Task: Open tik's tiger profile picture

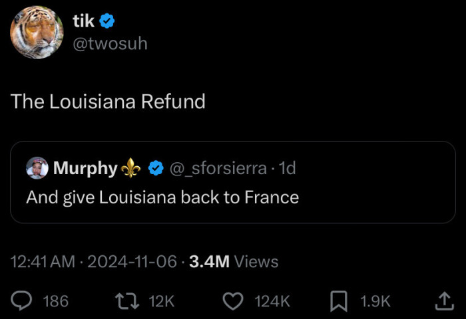Action: pos(37,33)
